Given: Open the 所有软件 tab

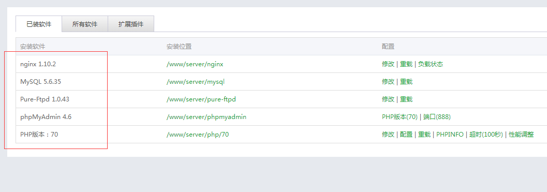Looking at the screenshot, I should (x=85, y=24).
